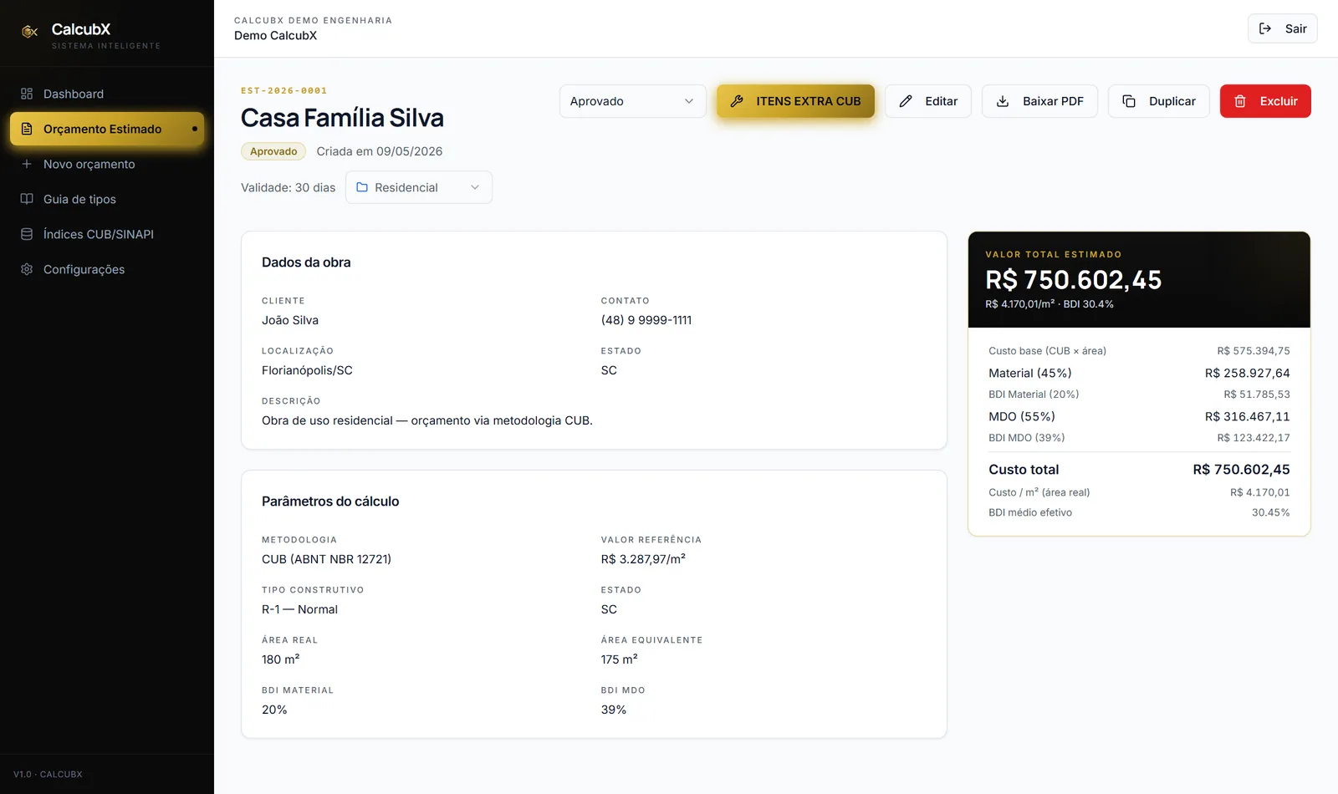Click the Material (45%) amount R$ 258.927,64

[1248, 373]
